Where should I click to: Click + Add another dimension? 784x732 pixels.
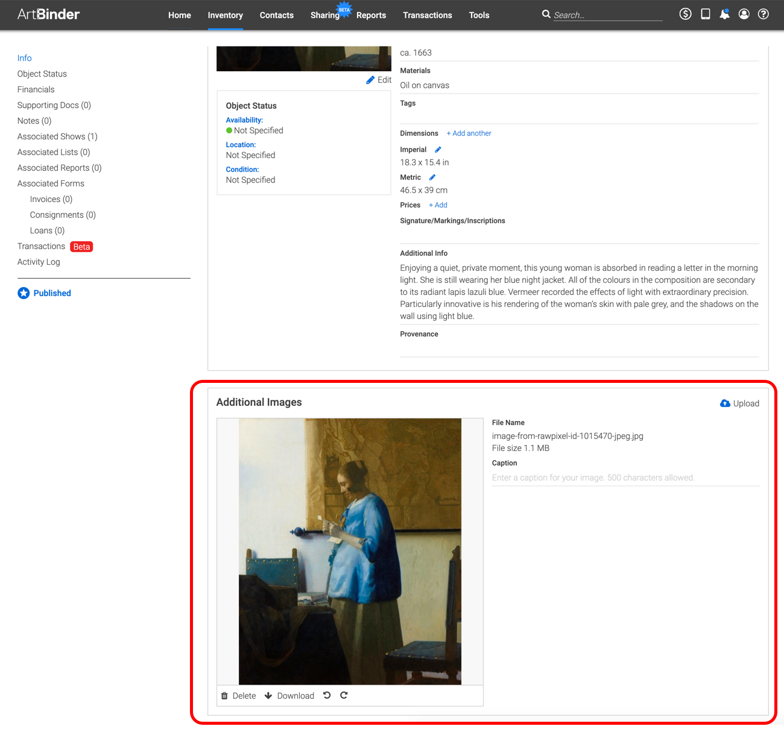(x=469, y=133)
